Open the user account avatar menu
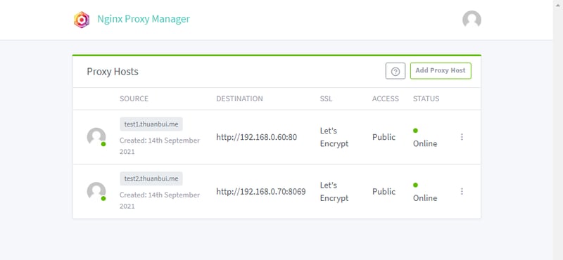Viewport: 563px width, 260px height. 472,20
